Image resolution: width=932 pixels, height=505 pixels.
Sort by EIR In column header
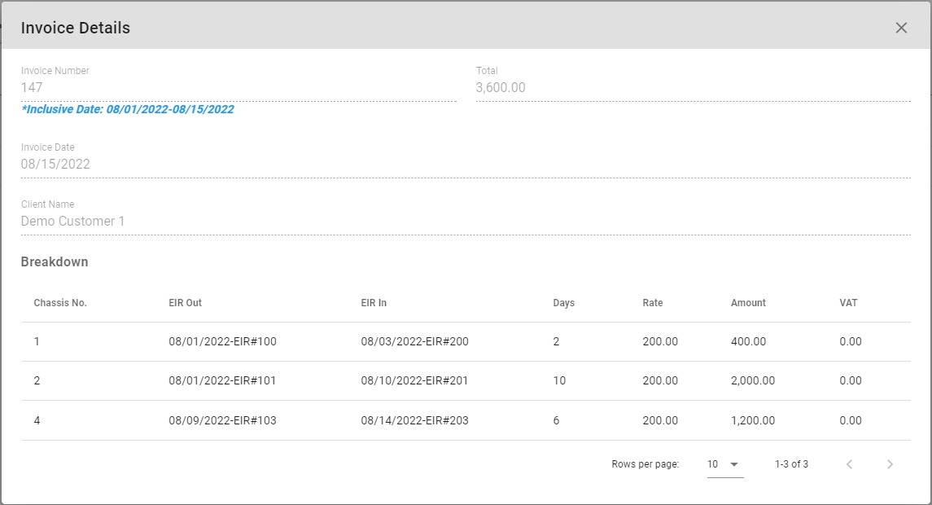pos(374,303)
